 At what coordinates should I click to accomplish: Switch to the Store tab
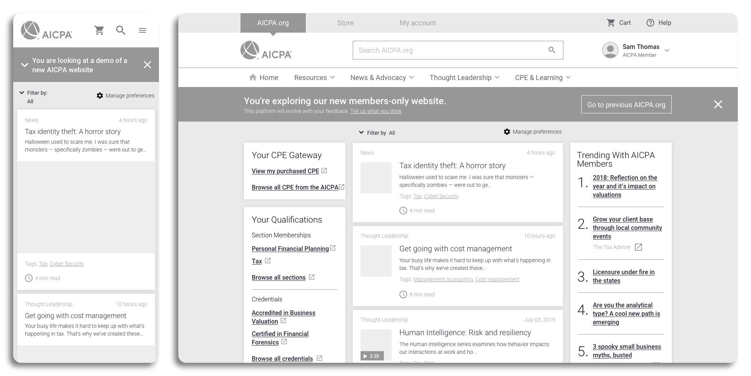[345, 23]
